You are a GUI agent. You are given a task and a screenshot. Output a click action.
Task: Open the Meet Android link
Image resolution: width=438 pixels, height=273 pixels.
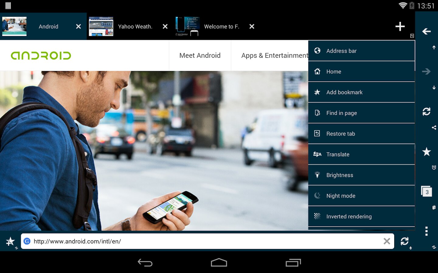[200, 56]
